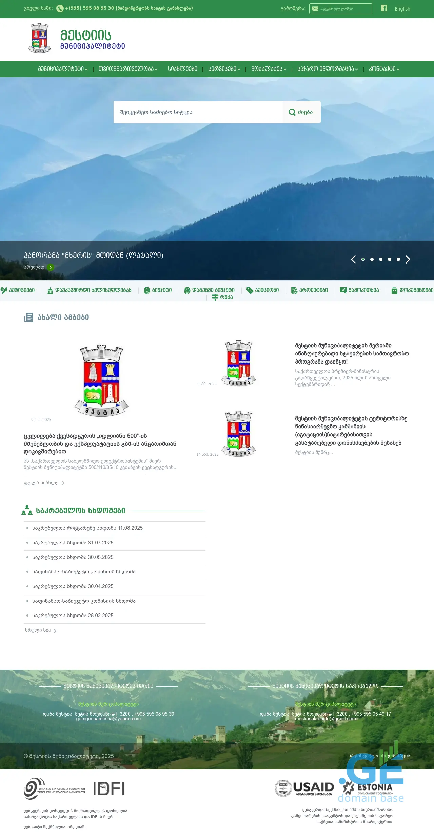Click green arrow icon next to სრულად
Screen dimensions: 434x839
[51, 267]
